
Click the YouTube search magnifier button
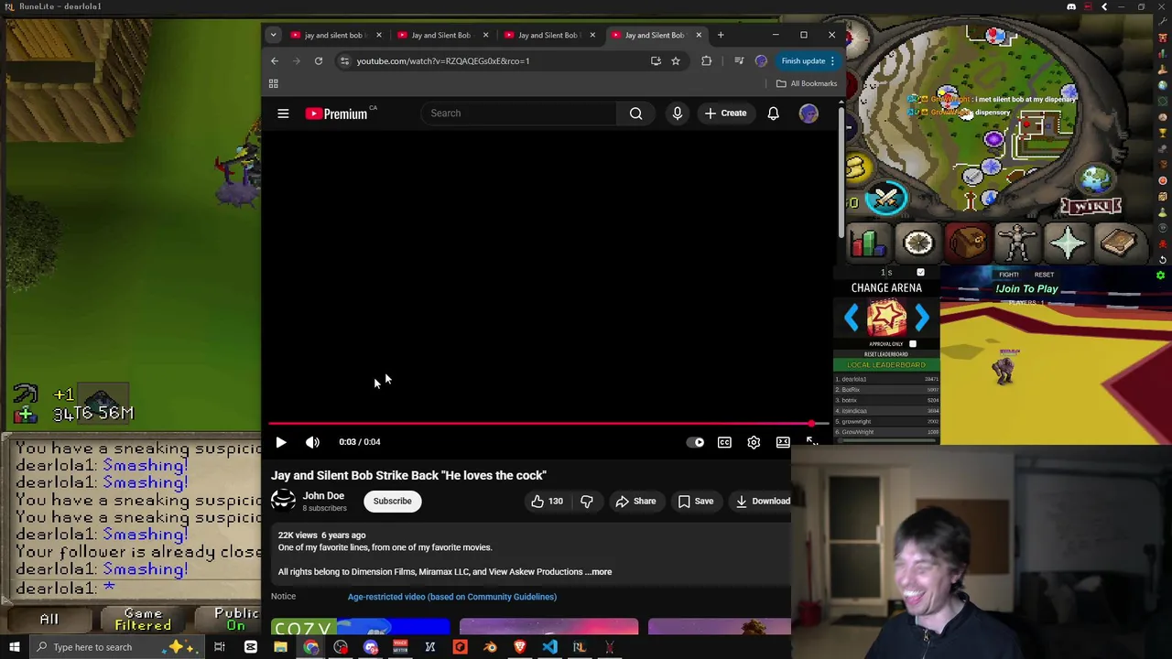tap(635, 113)
